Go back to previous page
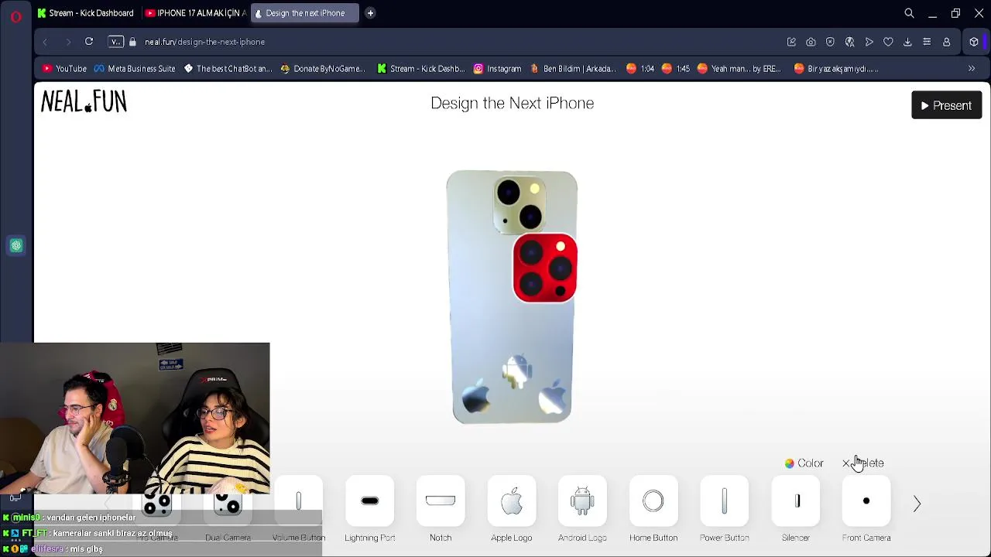 (45, 42)
